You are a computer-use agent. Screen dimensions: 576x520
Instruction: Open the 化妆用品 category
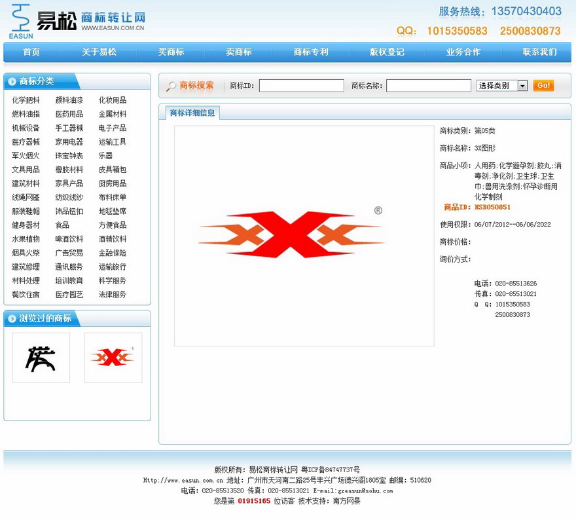(113, 100)
